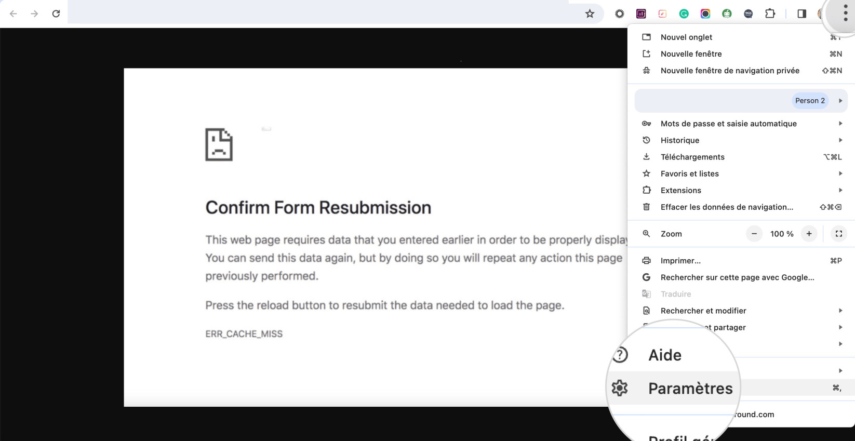Enter full screen via zoom row icon
855x441 pixels.
(x=838, y=234)
